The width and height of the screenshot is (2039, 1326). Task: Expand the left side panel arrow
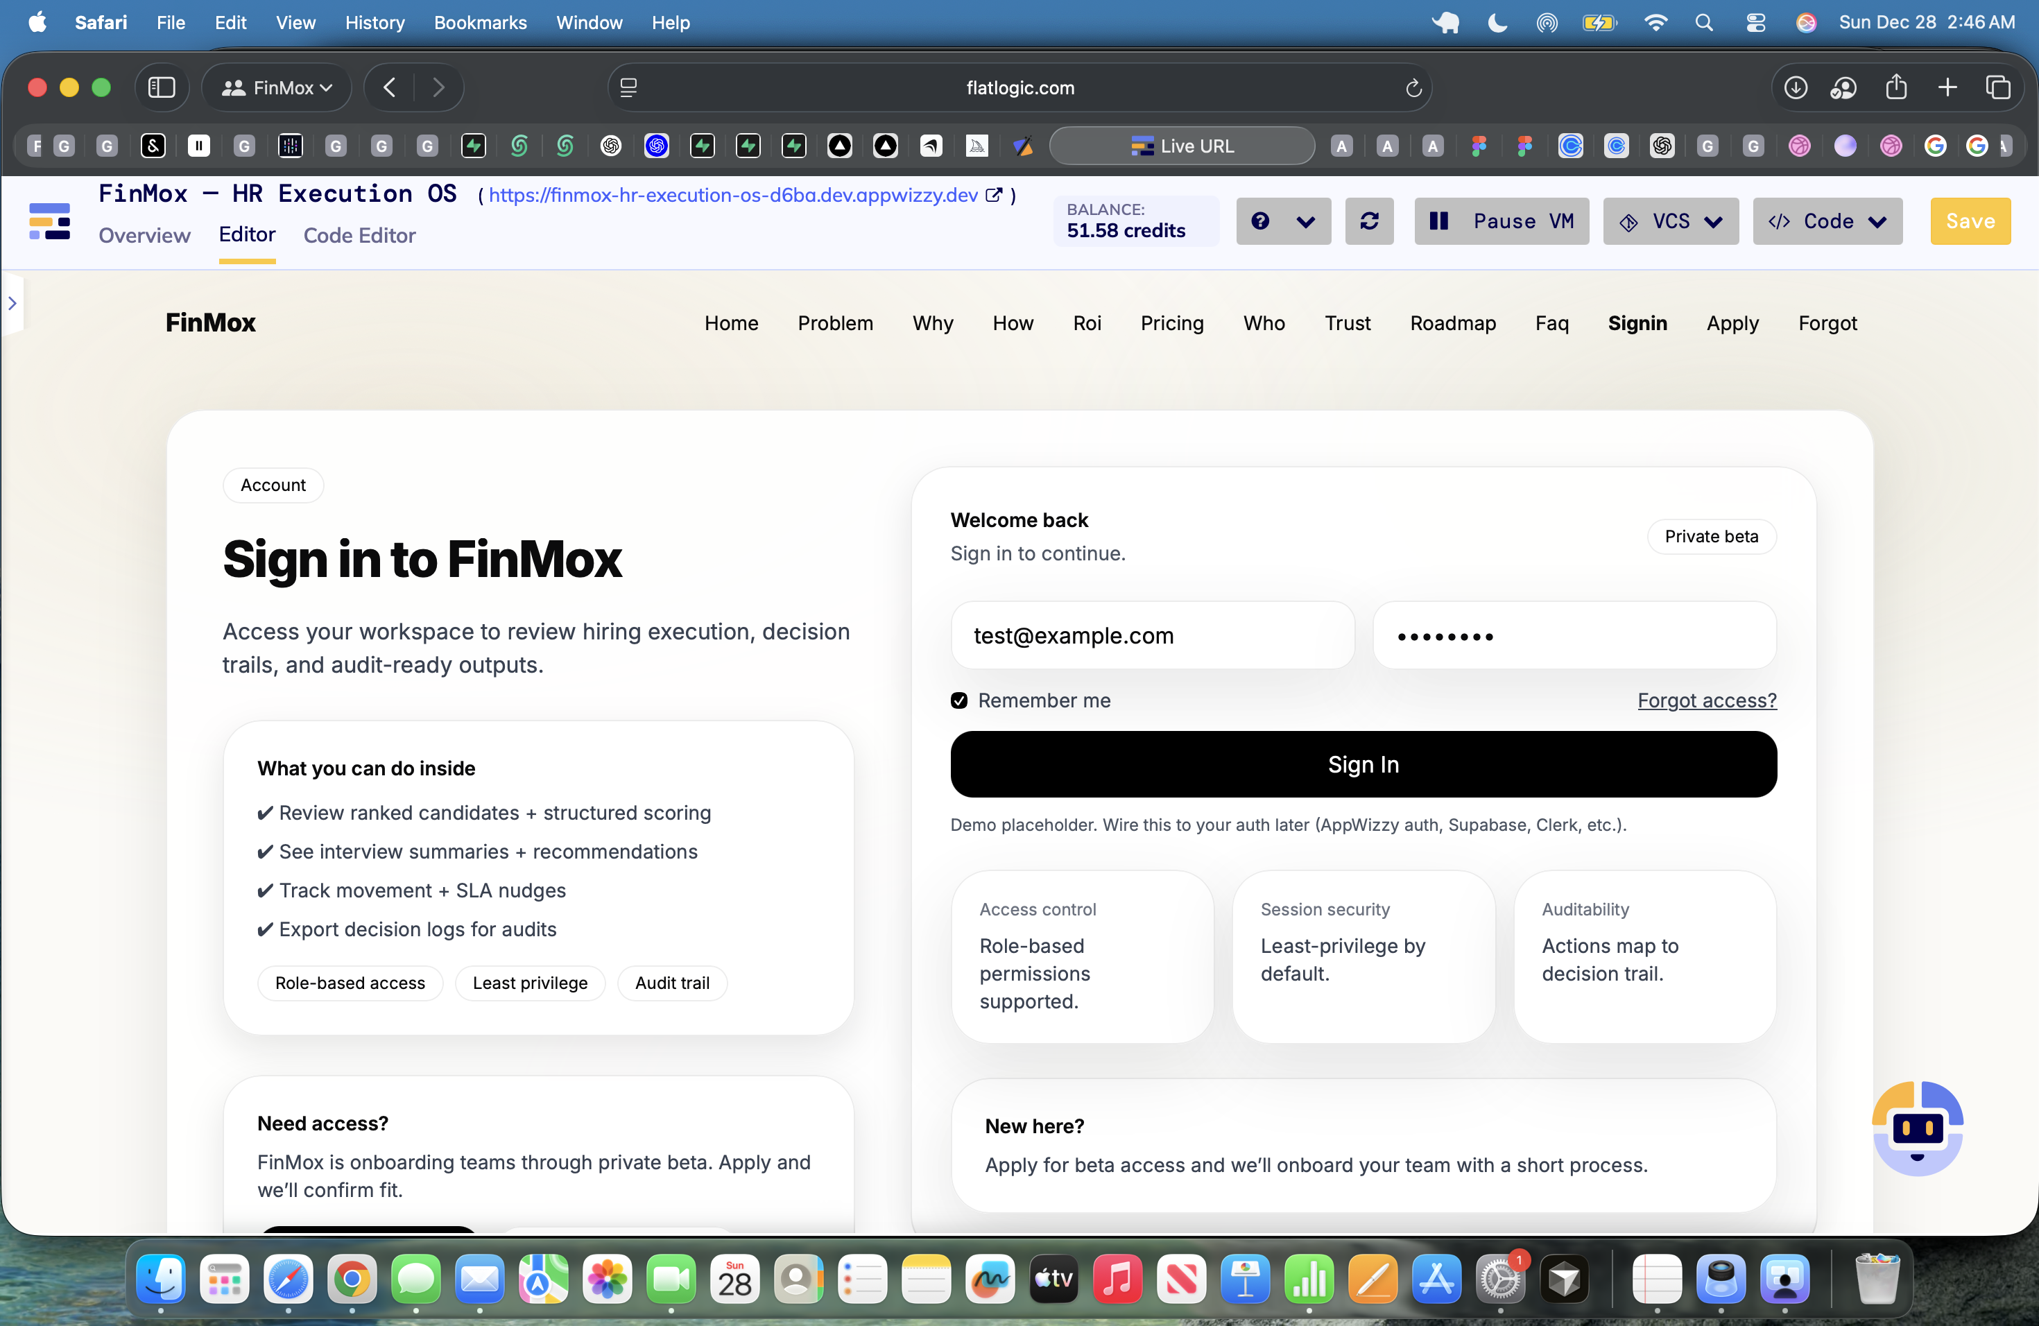(x=12, y=303)
